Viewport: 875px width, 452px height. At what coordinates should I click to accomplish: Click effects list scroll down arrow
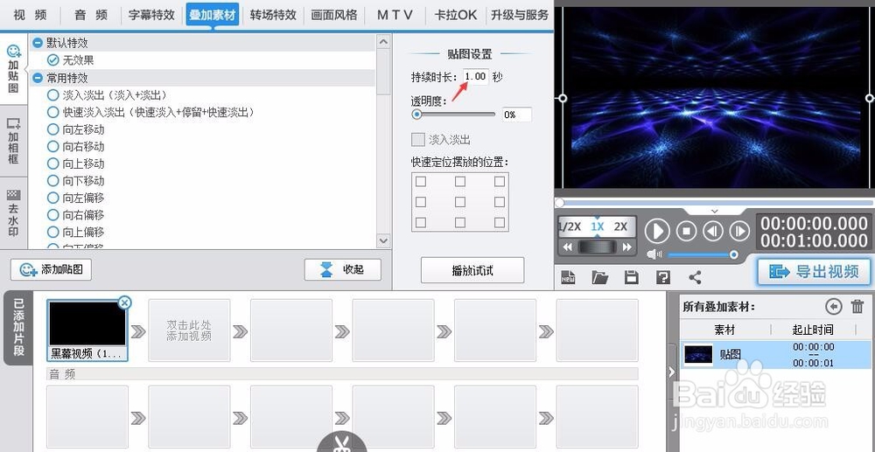[383, 240]
